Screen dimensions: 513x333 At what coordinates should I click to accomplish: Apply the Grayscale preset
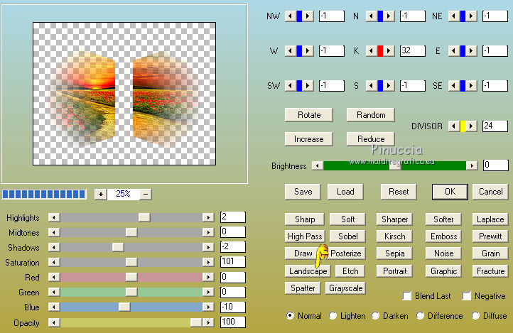(x=345, y=288)
